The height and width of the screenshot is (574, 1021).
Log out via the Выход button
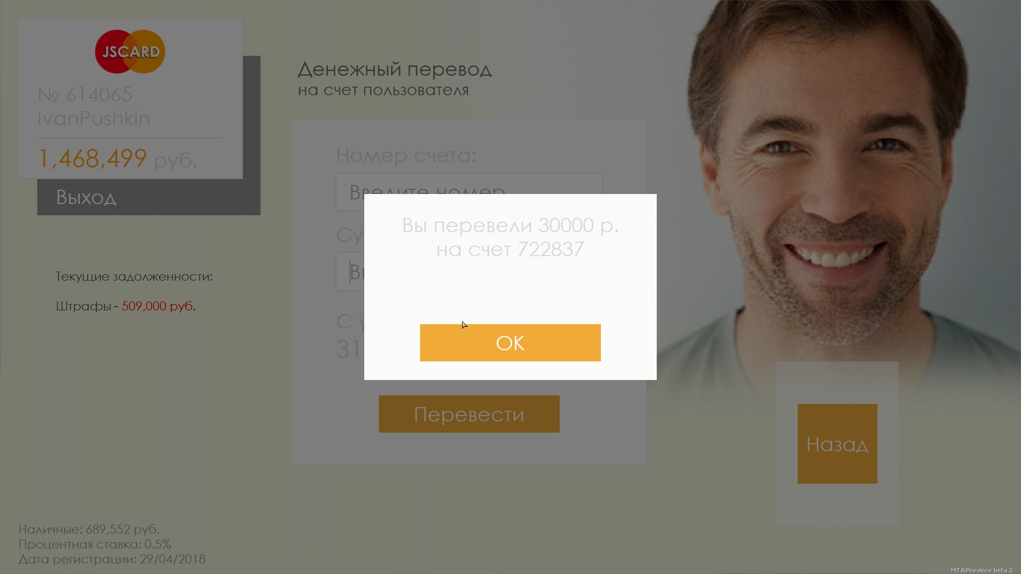pyautogui.click(x=149, y=197)
